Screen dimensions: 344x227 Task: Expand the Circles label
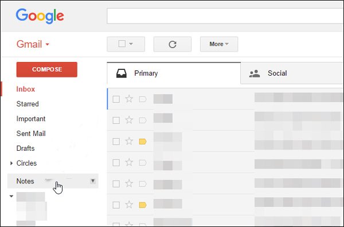tap(11, 163)
